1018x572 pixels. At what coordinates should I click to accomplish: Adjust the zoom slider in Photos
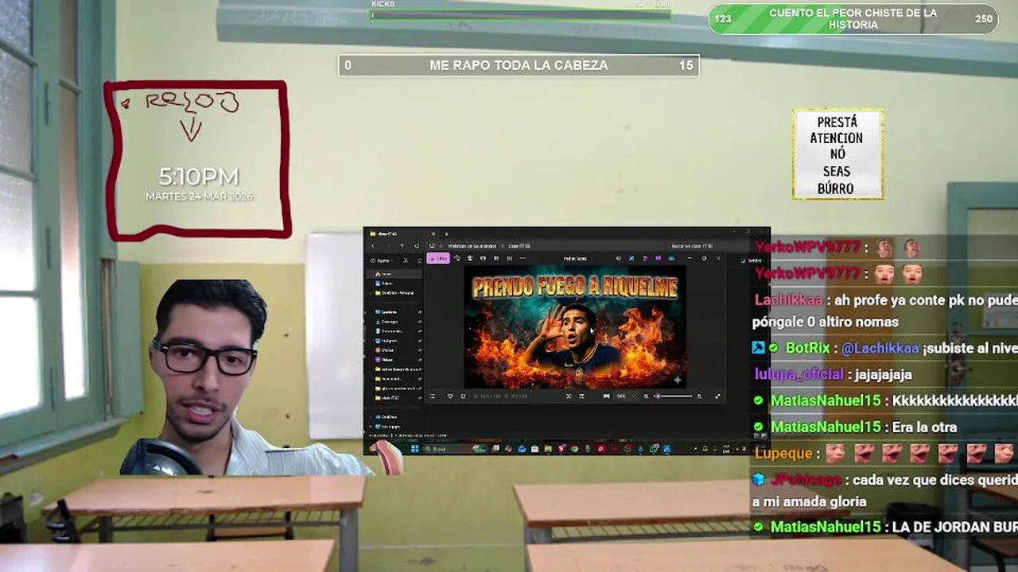point(673,396)
